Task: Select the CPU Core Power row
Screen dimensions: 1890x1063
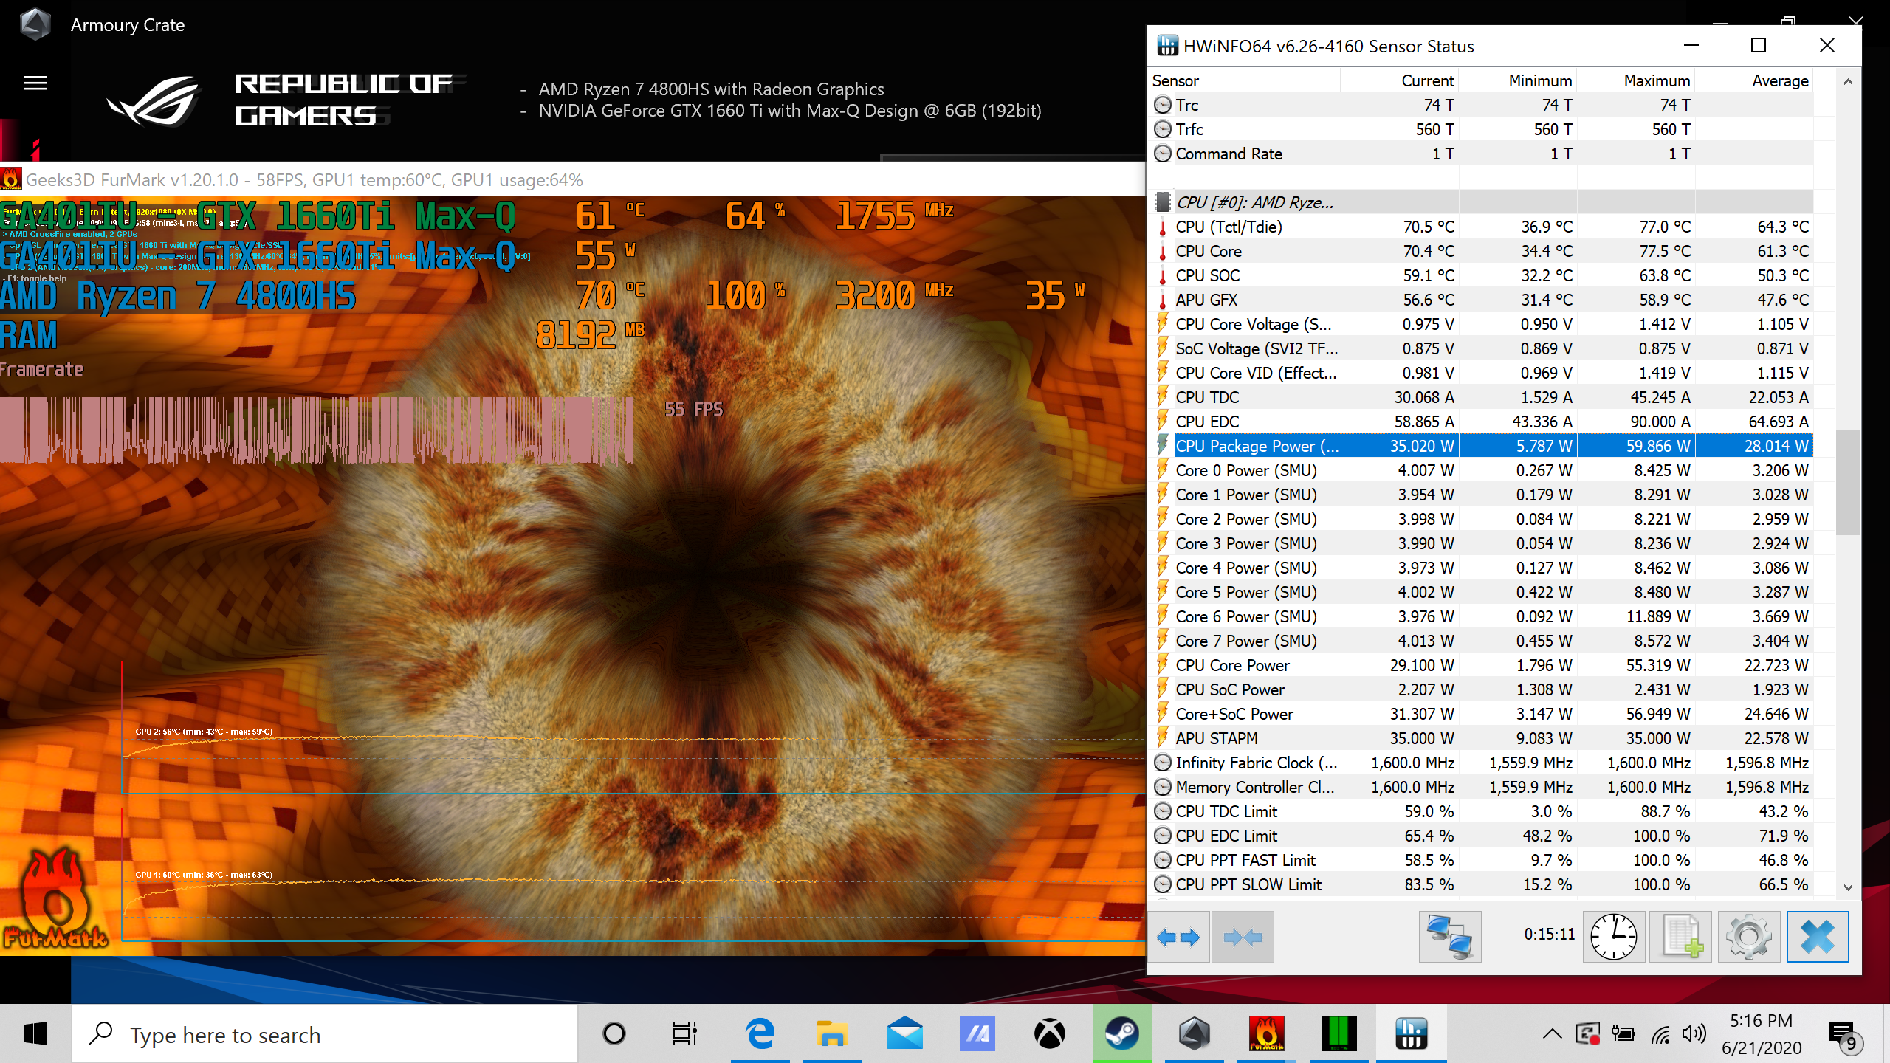Action: [x=1481, y=665]
